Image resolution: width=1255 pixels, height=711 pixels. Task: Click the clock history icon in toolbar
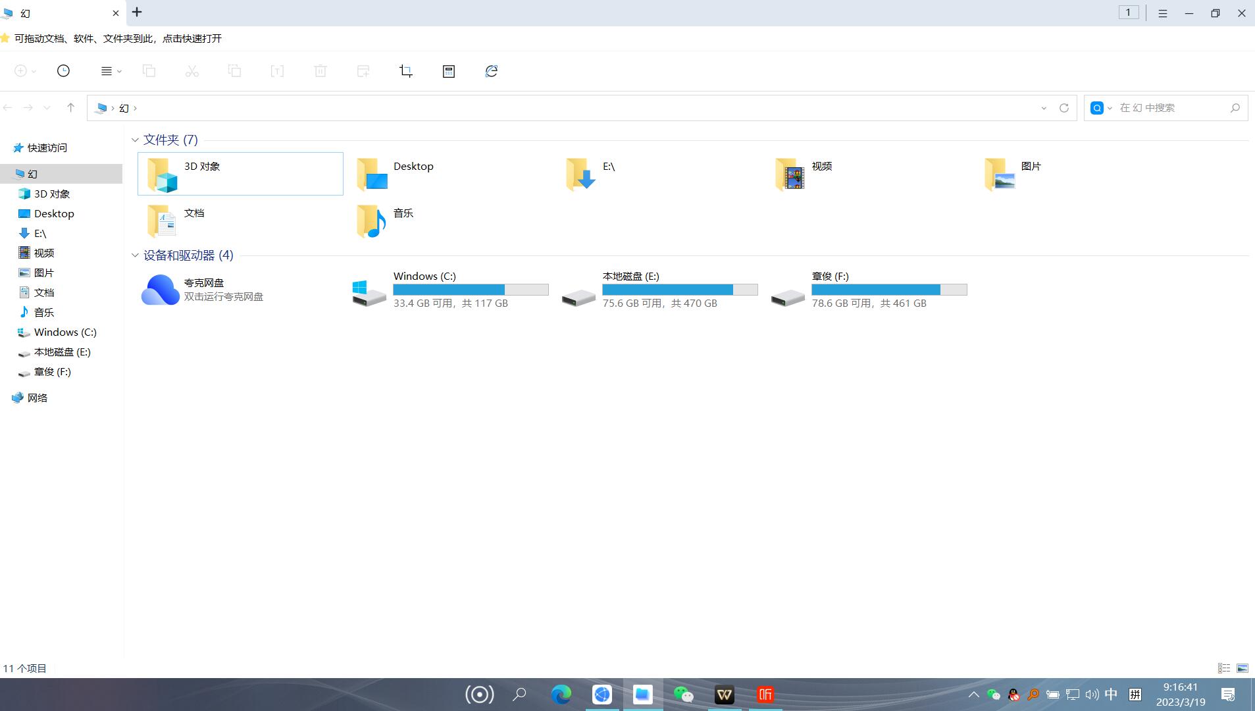coord(63,71)
